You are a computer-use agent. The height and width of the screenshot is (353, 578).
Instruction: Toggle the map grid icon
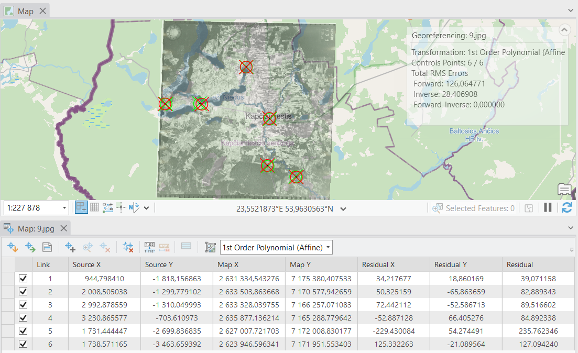[94, 207]
